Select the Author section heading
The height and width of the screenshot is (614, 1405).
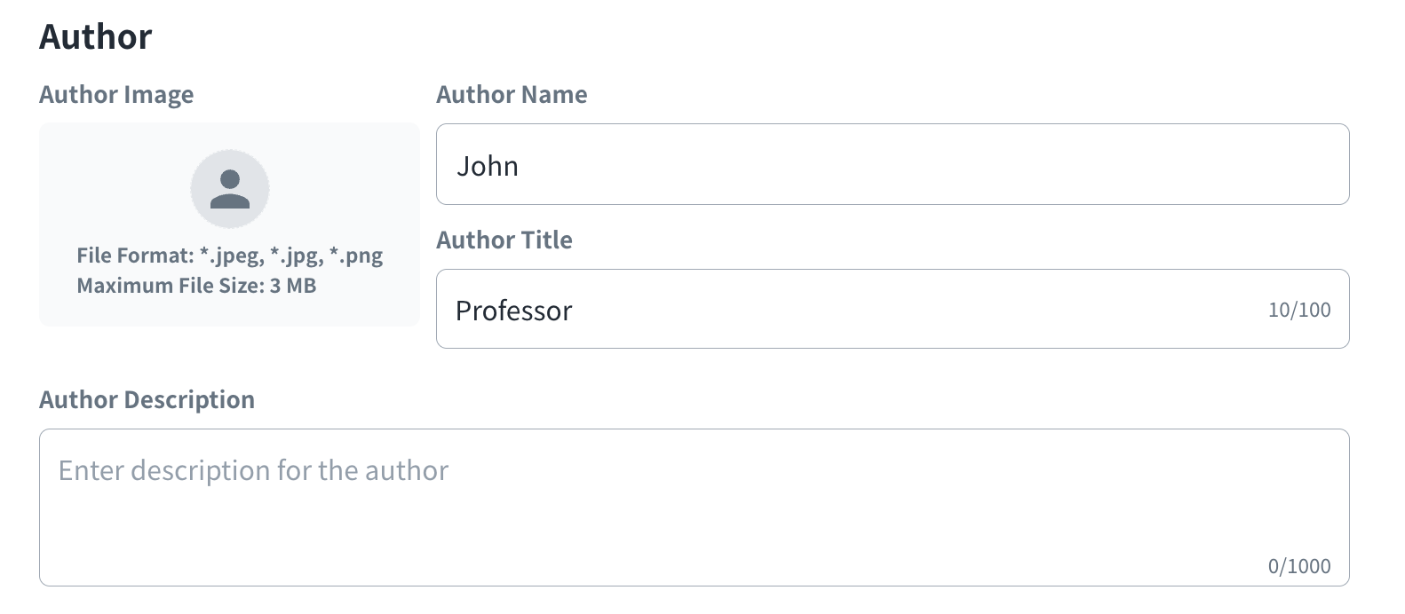click(x=96, y=36)
